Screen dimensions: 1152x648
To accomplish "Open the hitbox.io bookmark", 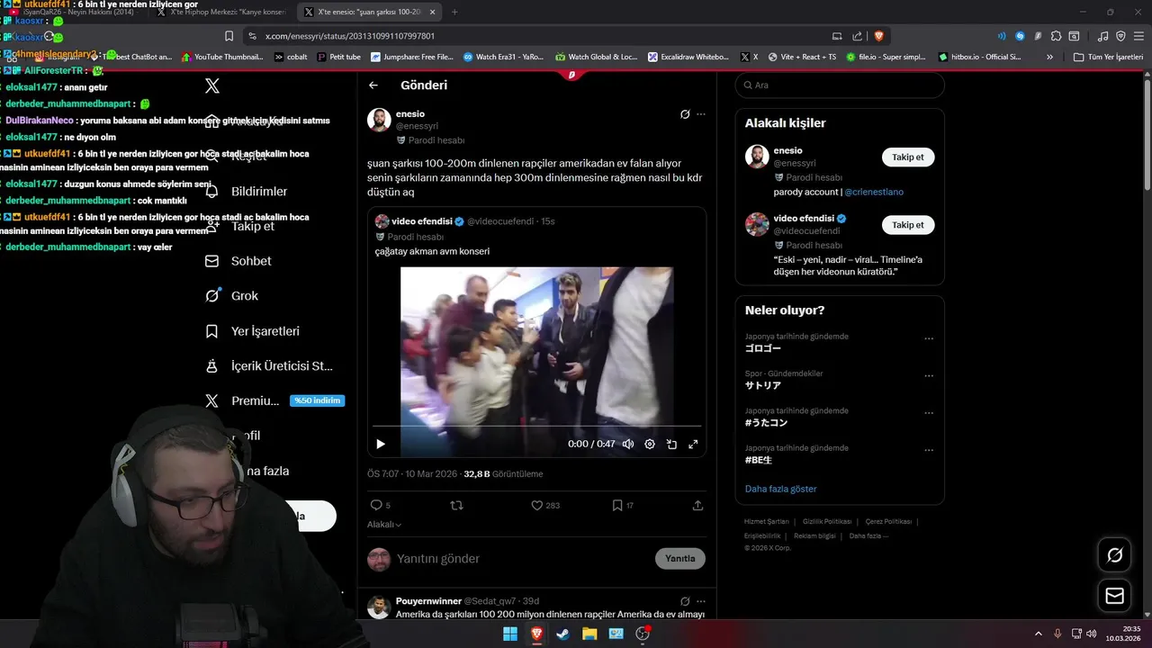I will [980, 57].
